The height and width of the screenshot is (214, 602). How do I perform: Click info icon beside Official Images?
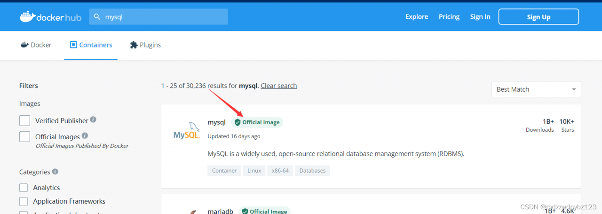(85, 136)
